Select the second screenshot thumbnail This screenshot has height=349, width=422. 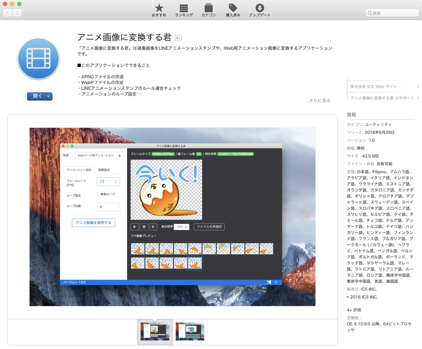[x=190, y=331]
